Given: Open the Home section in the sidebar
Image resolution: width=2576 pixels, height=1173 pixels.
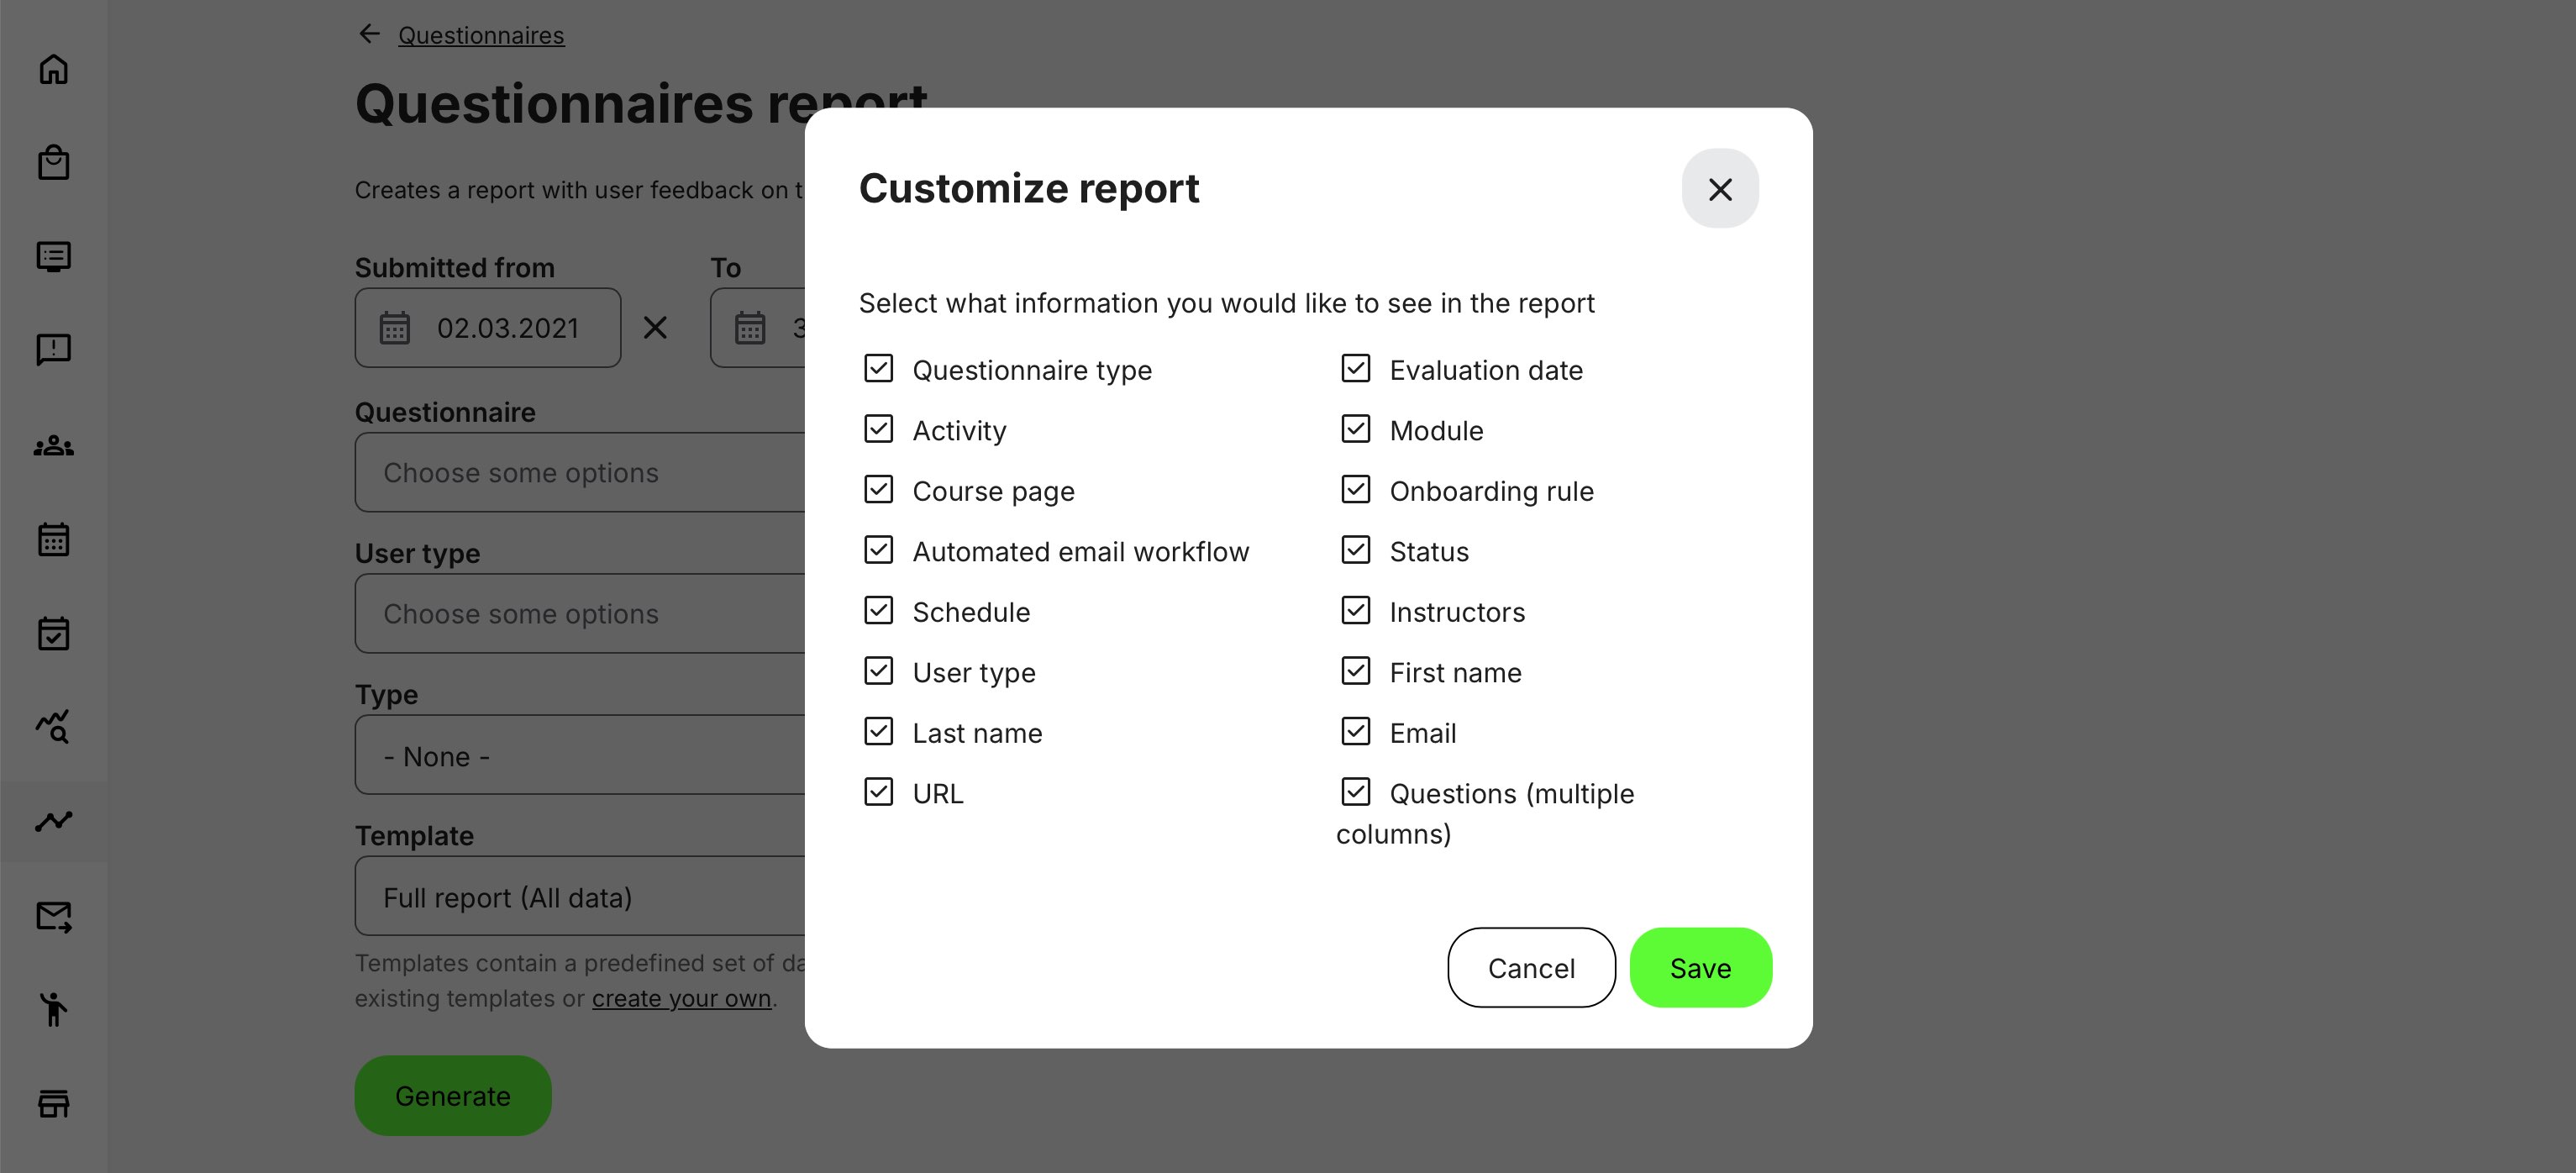Looking at the screenshot, I should pyautogui.click(x=54, y=69).
